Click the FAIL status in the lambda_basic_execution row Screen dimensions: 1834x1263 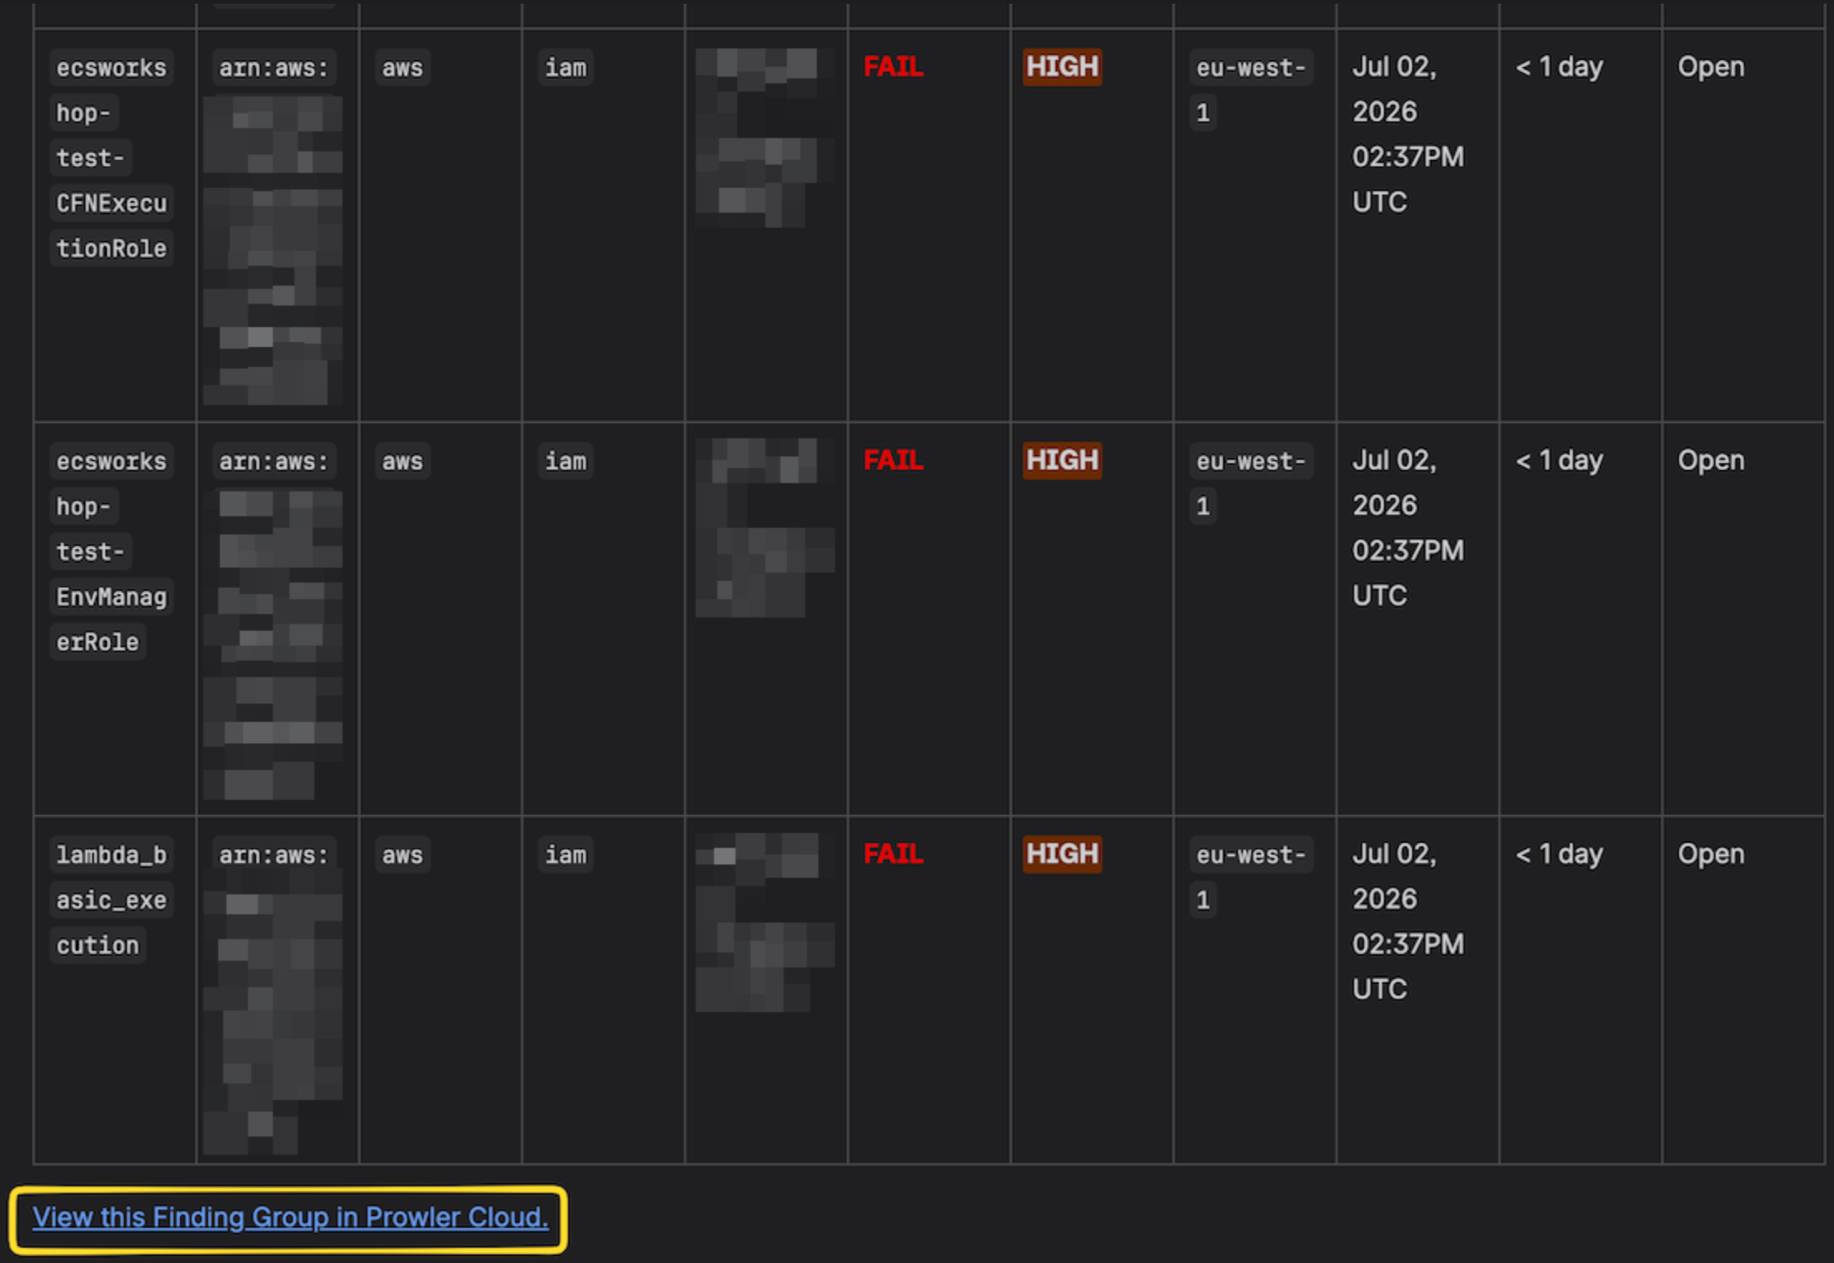tap(893, 854)
